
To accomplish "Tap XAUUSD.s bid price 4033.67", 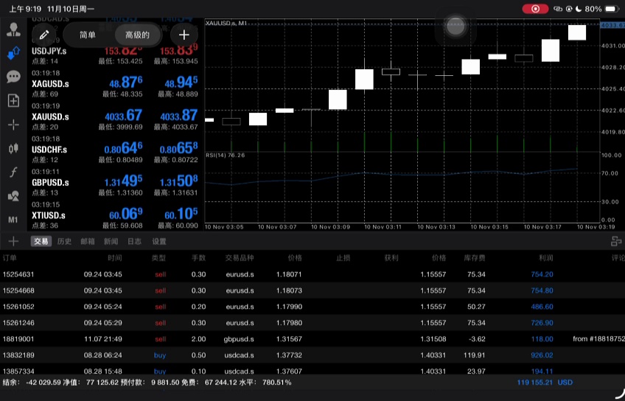I will point(124,116).
